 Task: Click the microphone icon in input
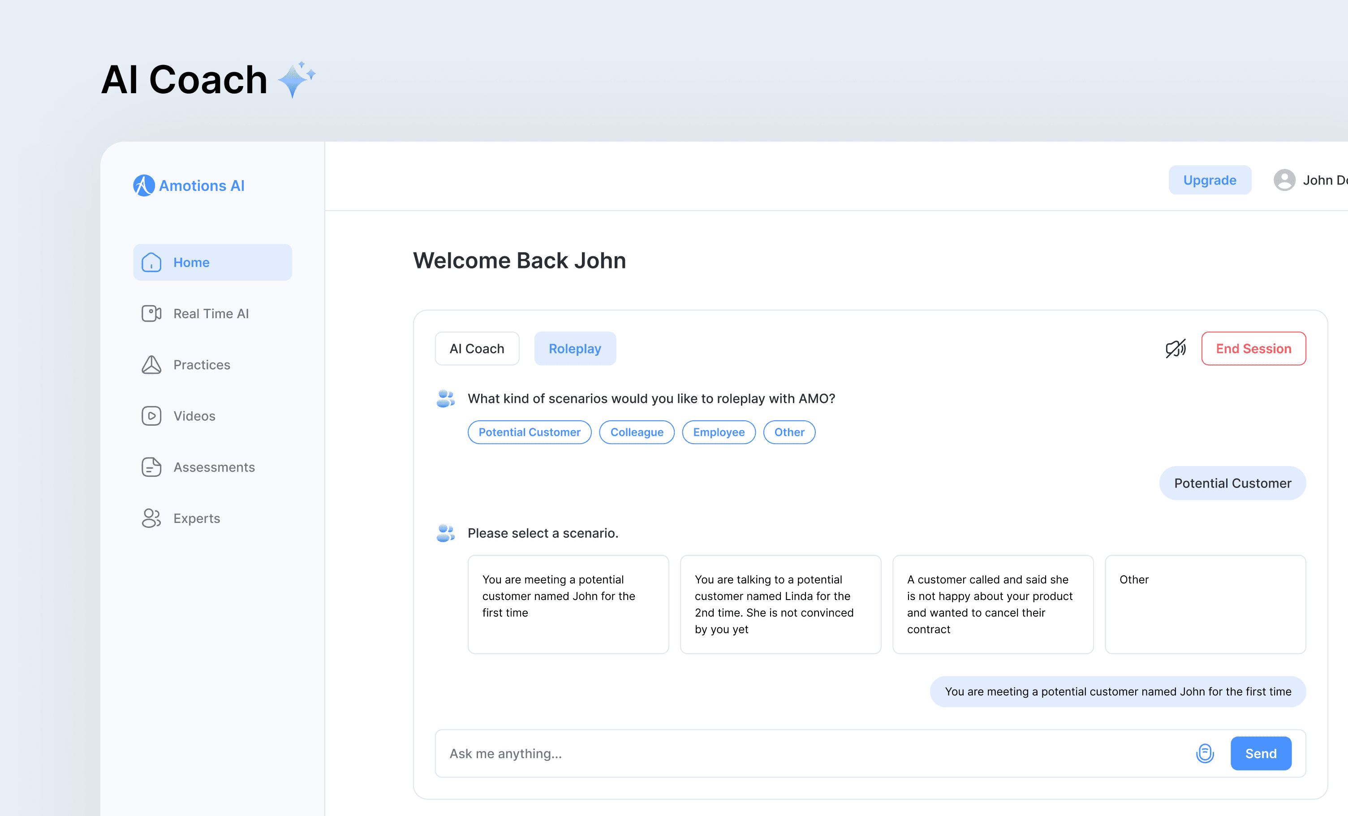(1205, 754)
